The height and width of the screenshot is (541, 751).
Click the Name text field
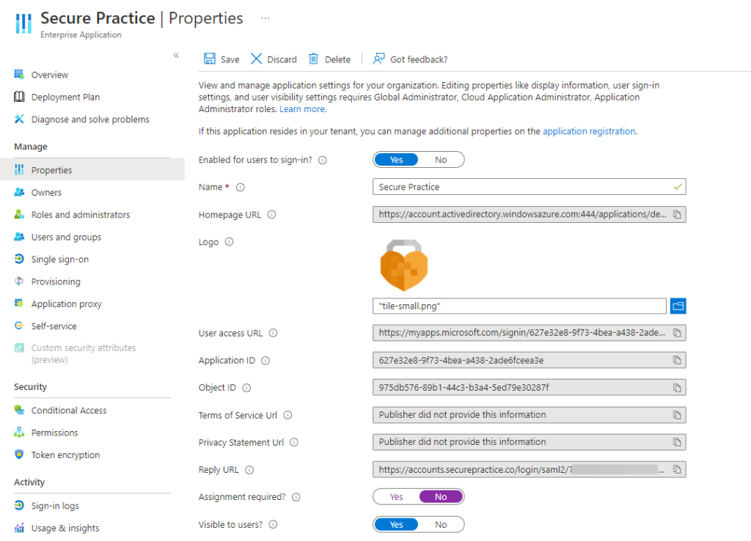(522, 187)
